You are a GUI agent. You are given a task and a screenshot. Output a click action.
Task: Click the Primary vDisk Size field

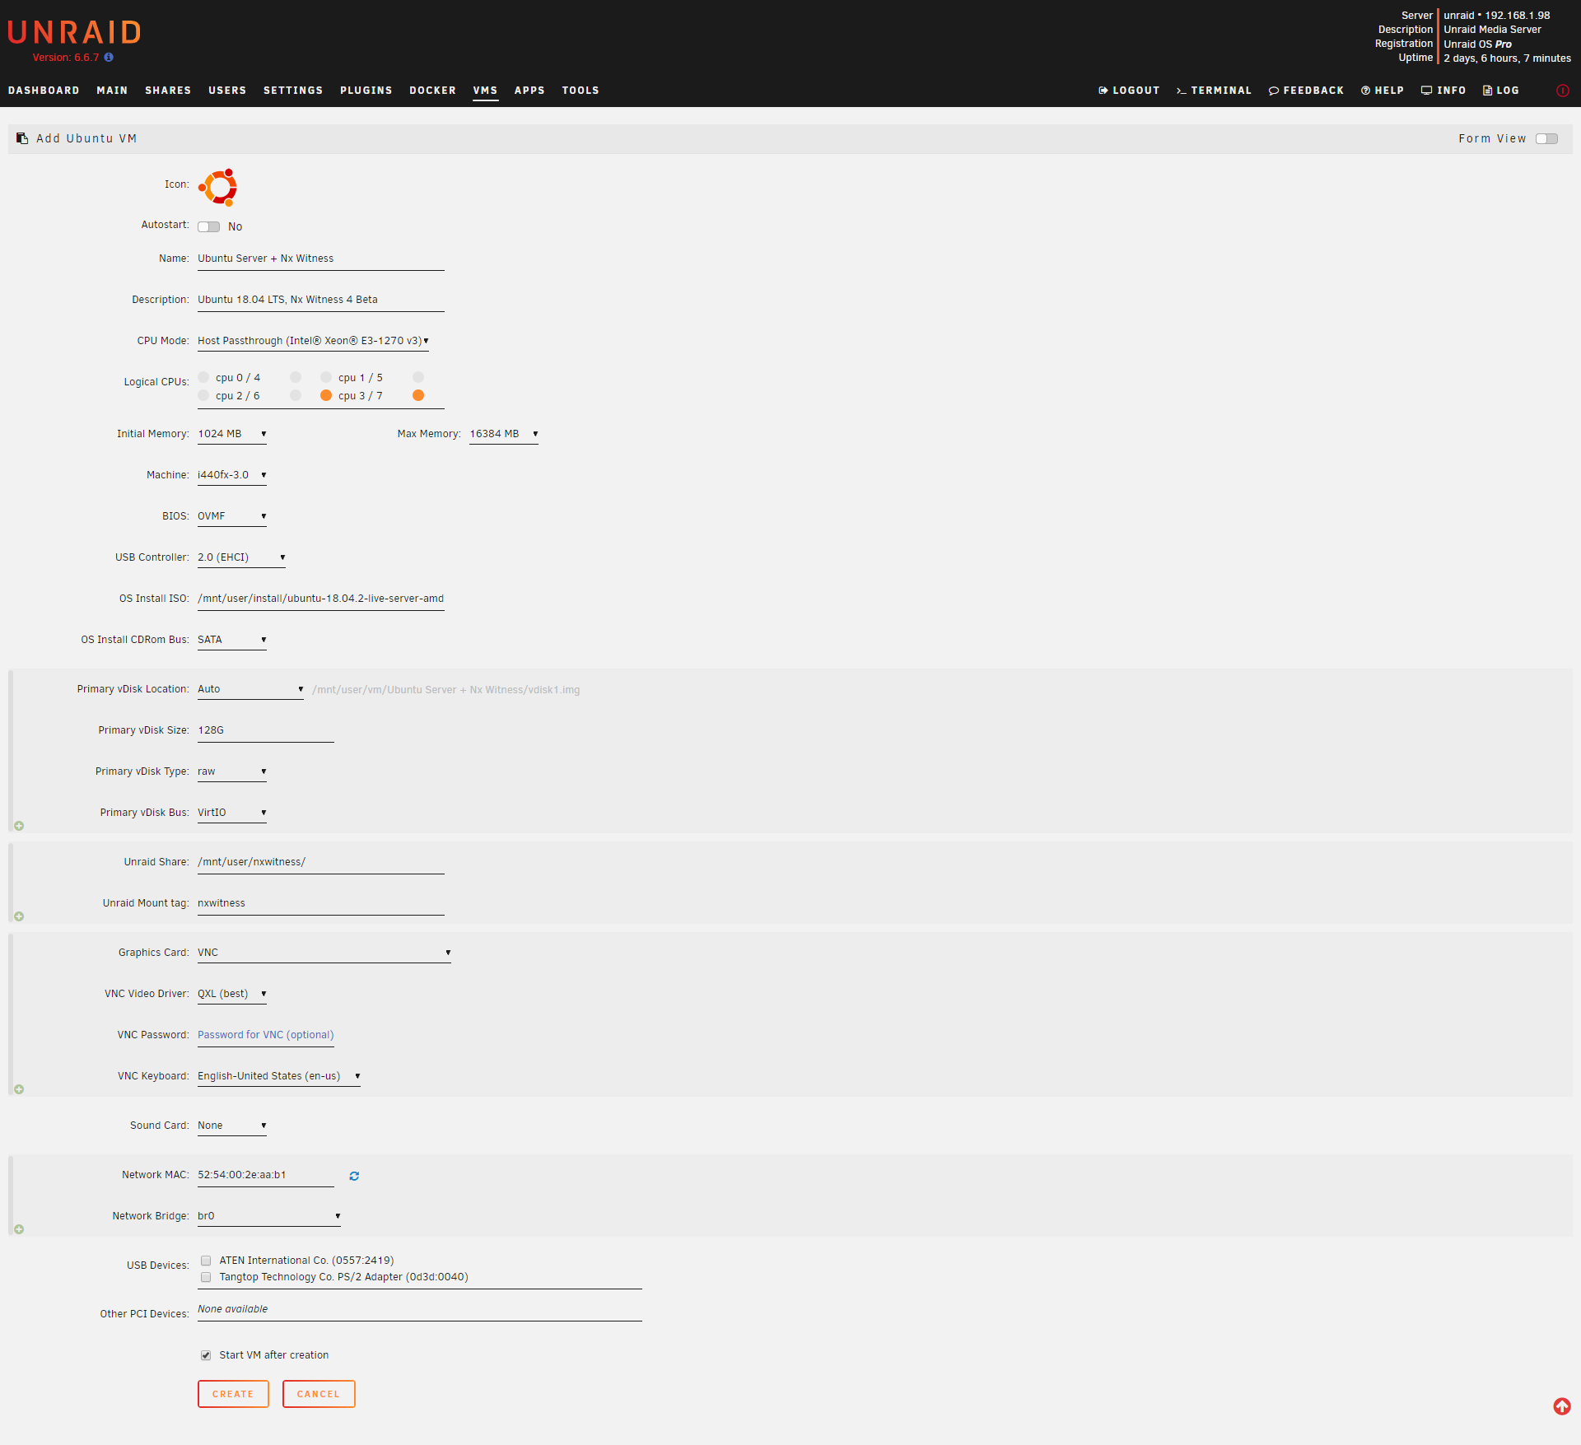265,730
